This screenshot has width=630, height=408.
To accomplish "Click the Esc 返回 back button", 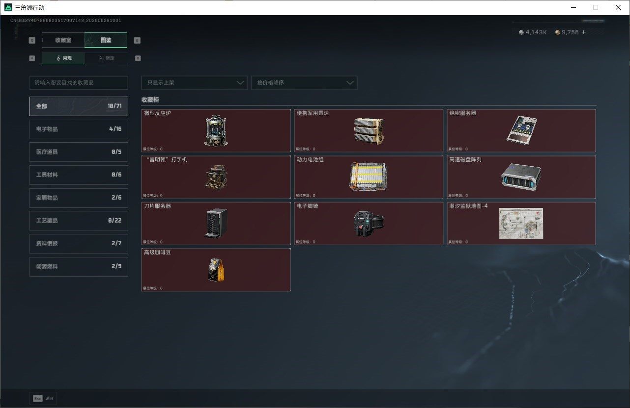I will tap(43, 399).
